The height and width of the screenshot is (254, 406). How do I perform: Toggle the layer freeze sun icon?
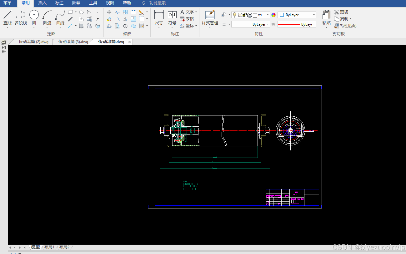(240, 15)
